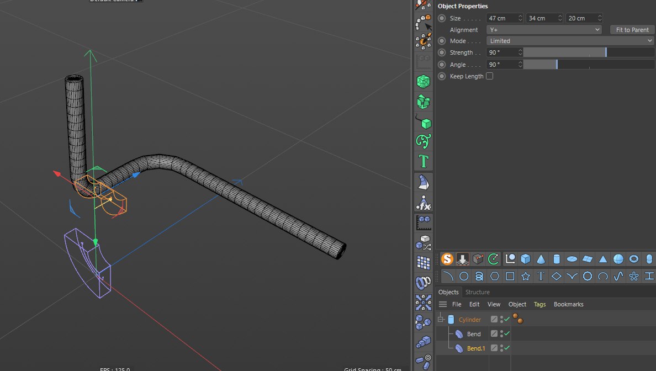Click stepper arrows on Strength value
This screenshot has width=656, height=371.
pyautogui.click(x=520, y=52)
